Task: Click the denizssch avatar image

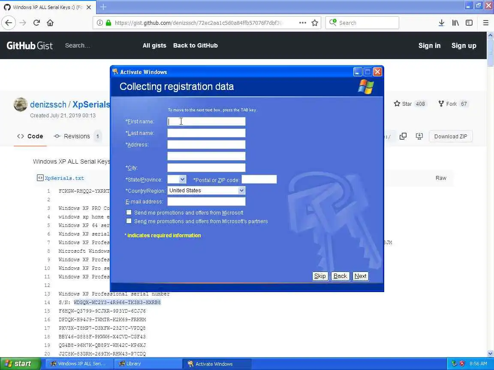Action: coord(21,104)
